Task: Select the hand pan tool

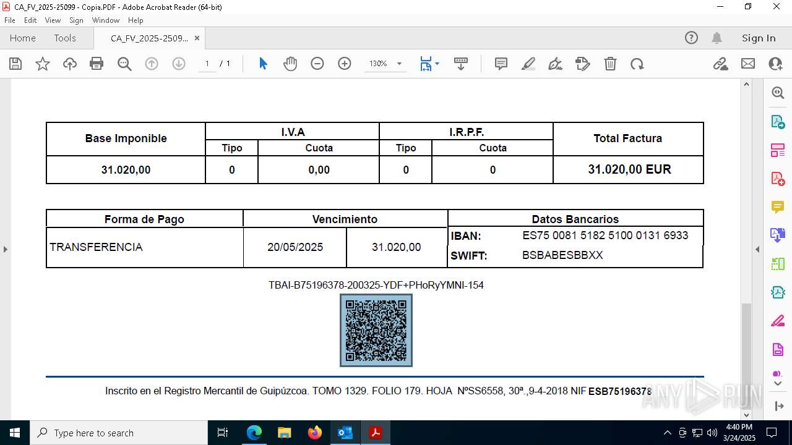Action: (290, 64)
